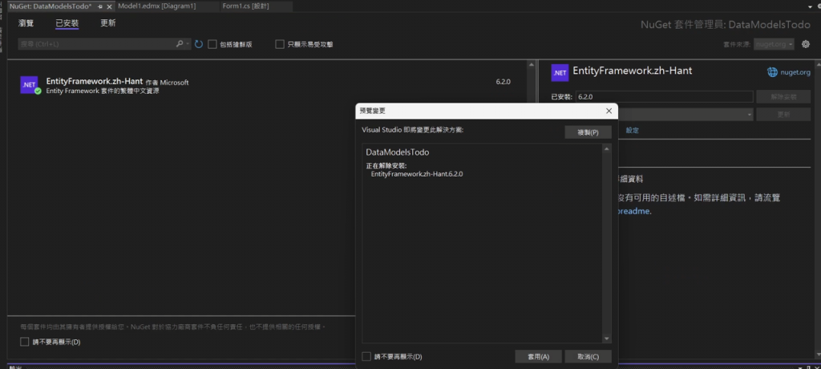The width and height of the screenshot is (821, 369).
Task: Click the 正在解除安裝: label in dialog
Action: tap(386, 165)
